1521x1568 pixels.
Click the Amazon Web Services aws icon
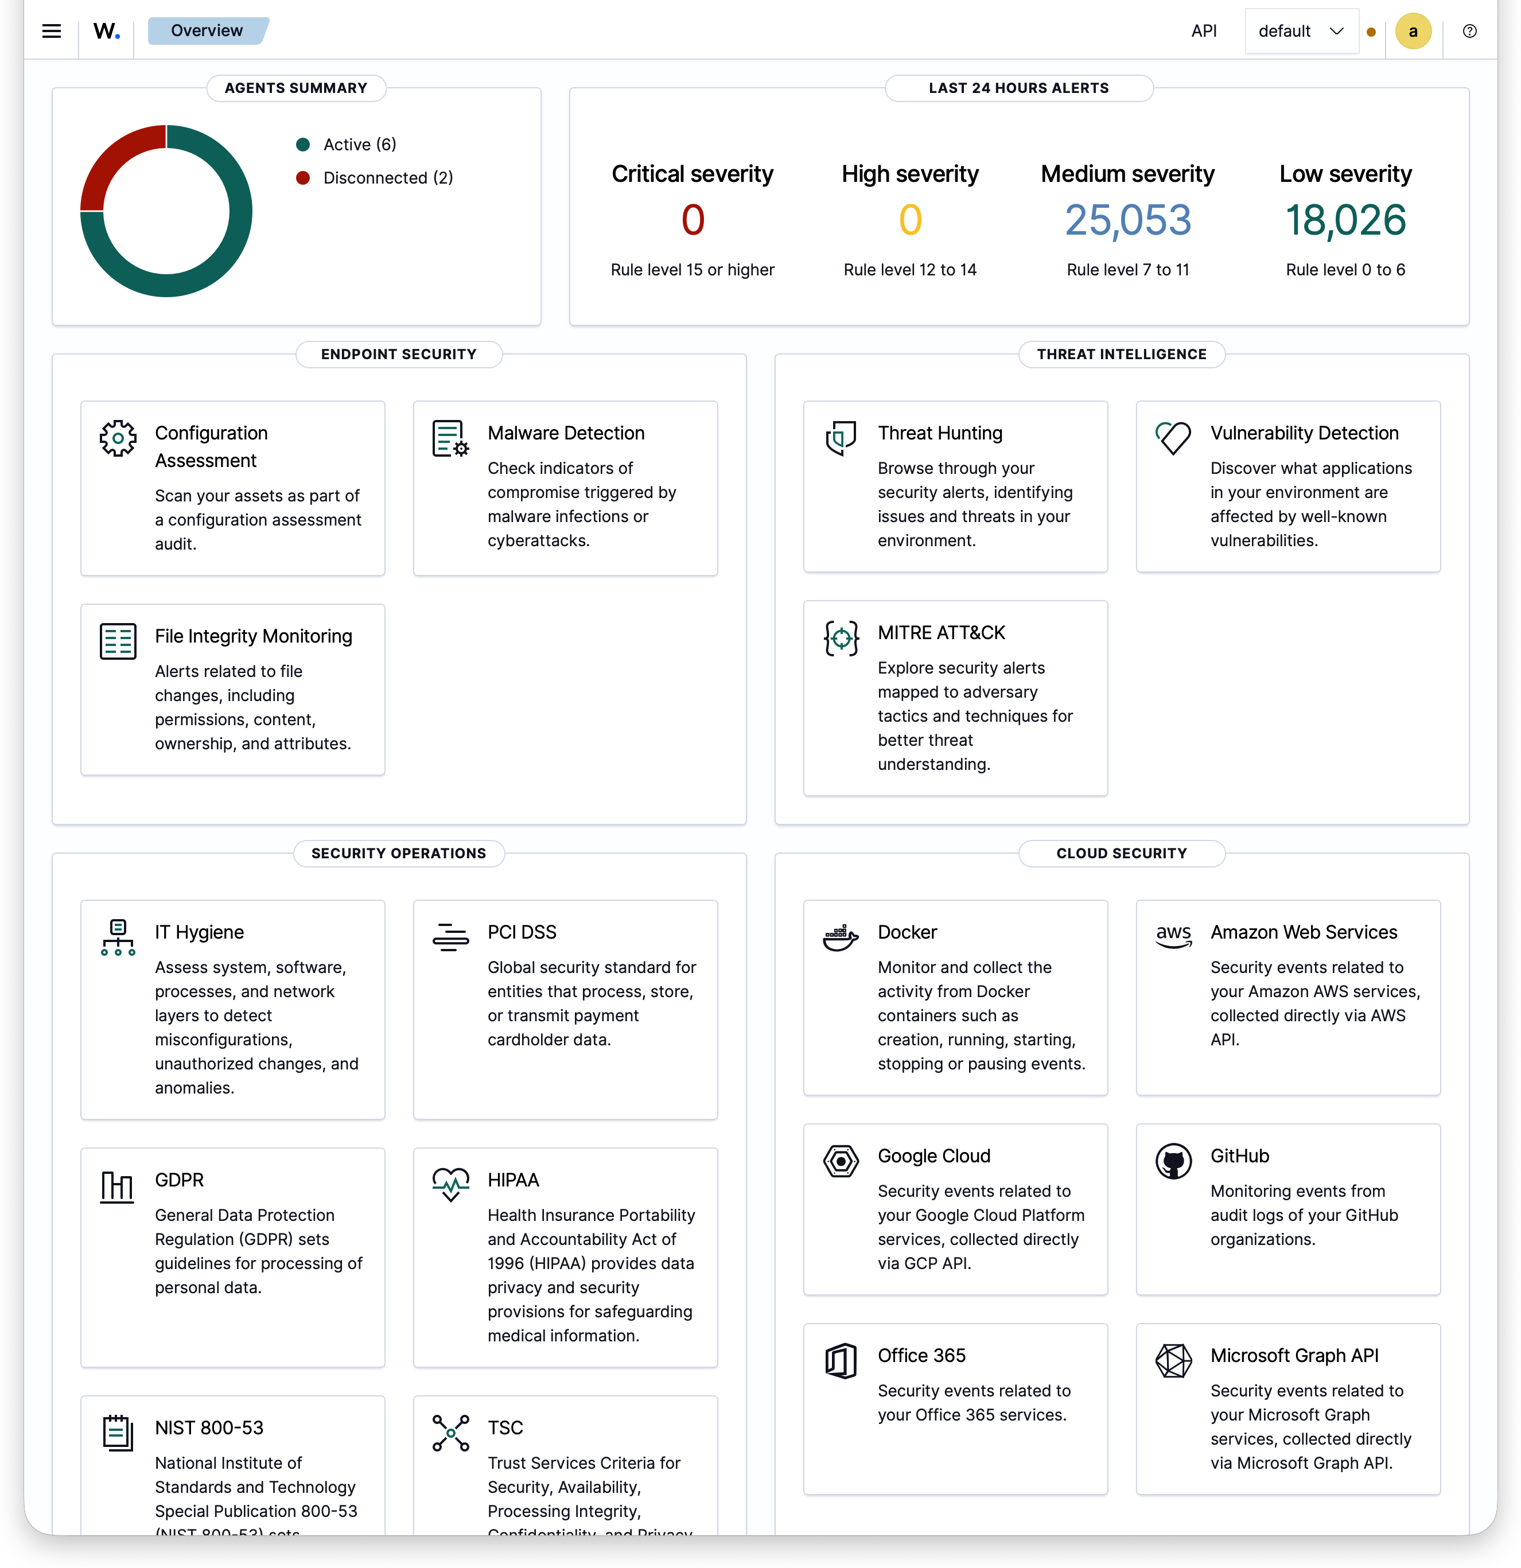coord(1173,936)
